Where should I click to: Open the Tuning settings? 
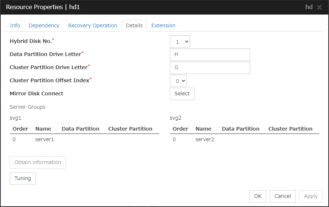pos(23,179)
